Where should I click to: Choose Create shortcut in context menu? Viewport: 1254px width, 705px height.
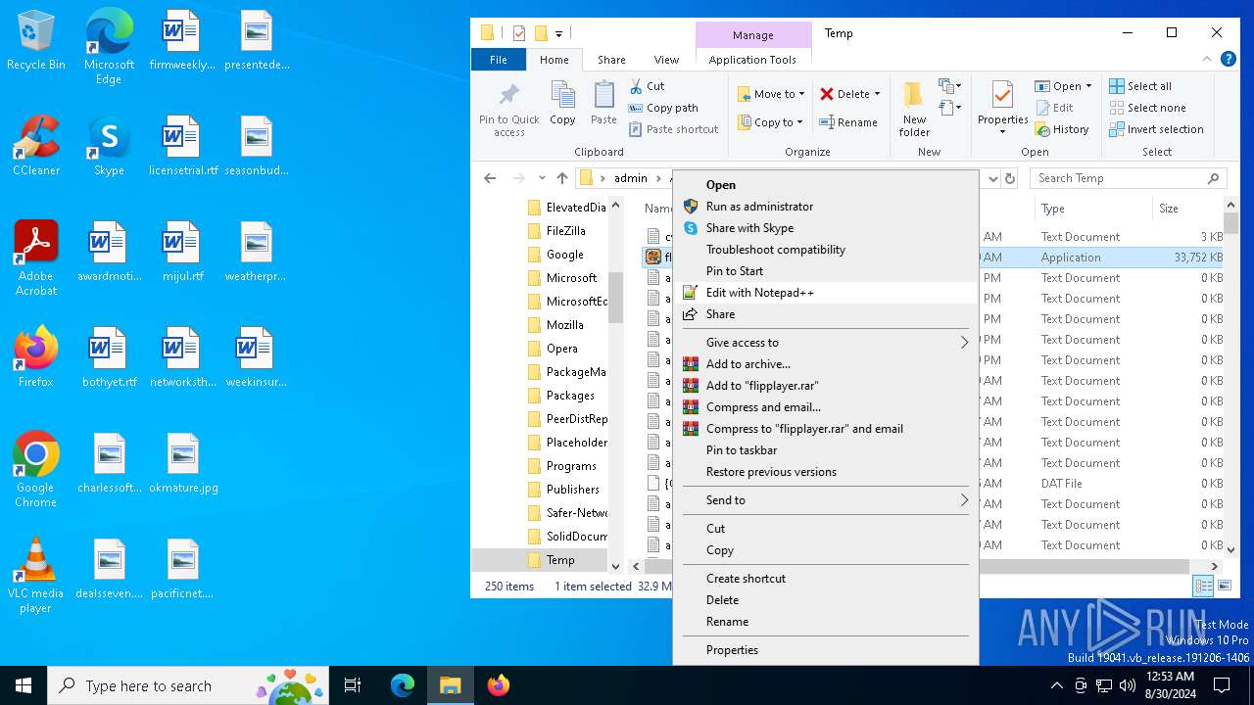(825, 579)
